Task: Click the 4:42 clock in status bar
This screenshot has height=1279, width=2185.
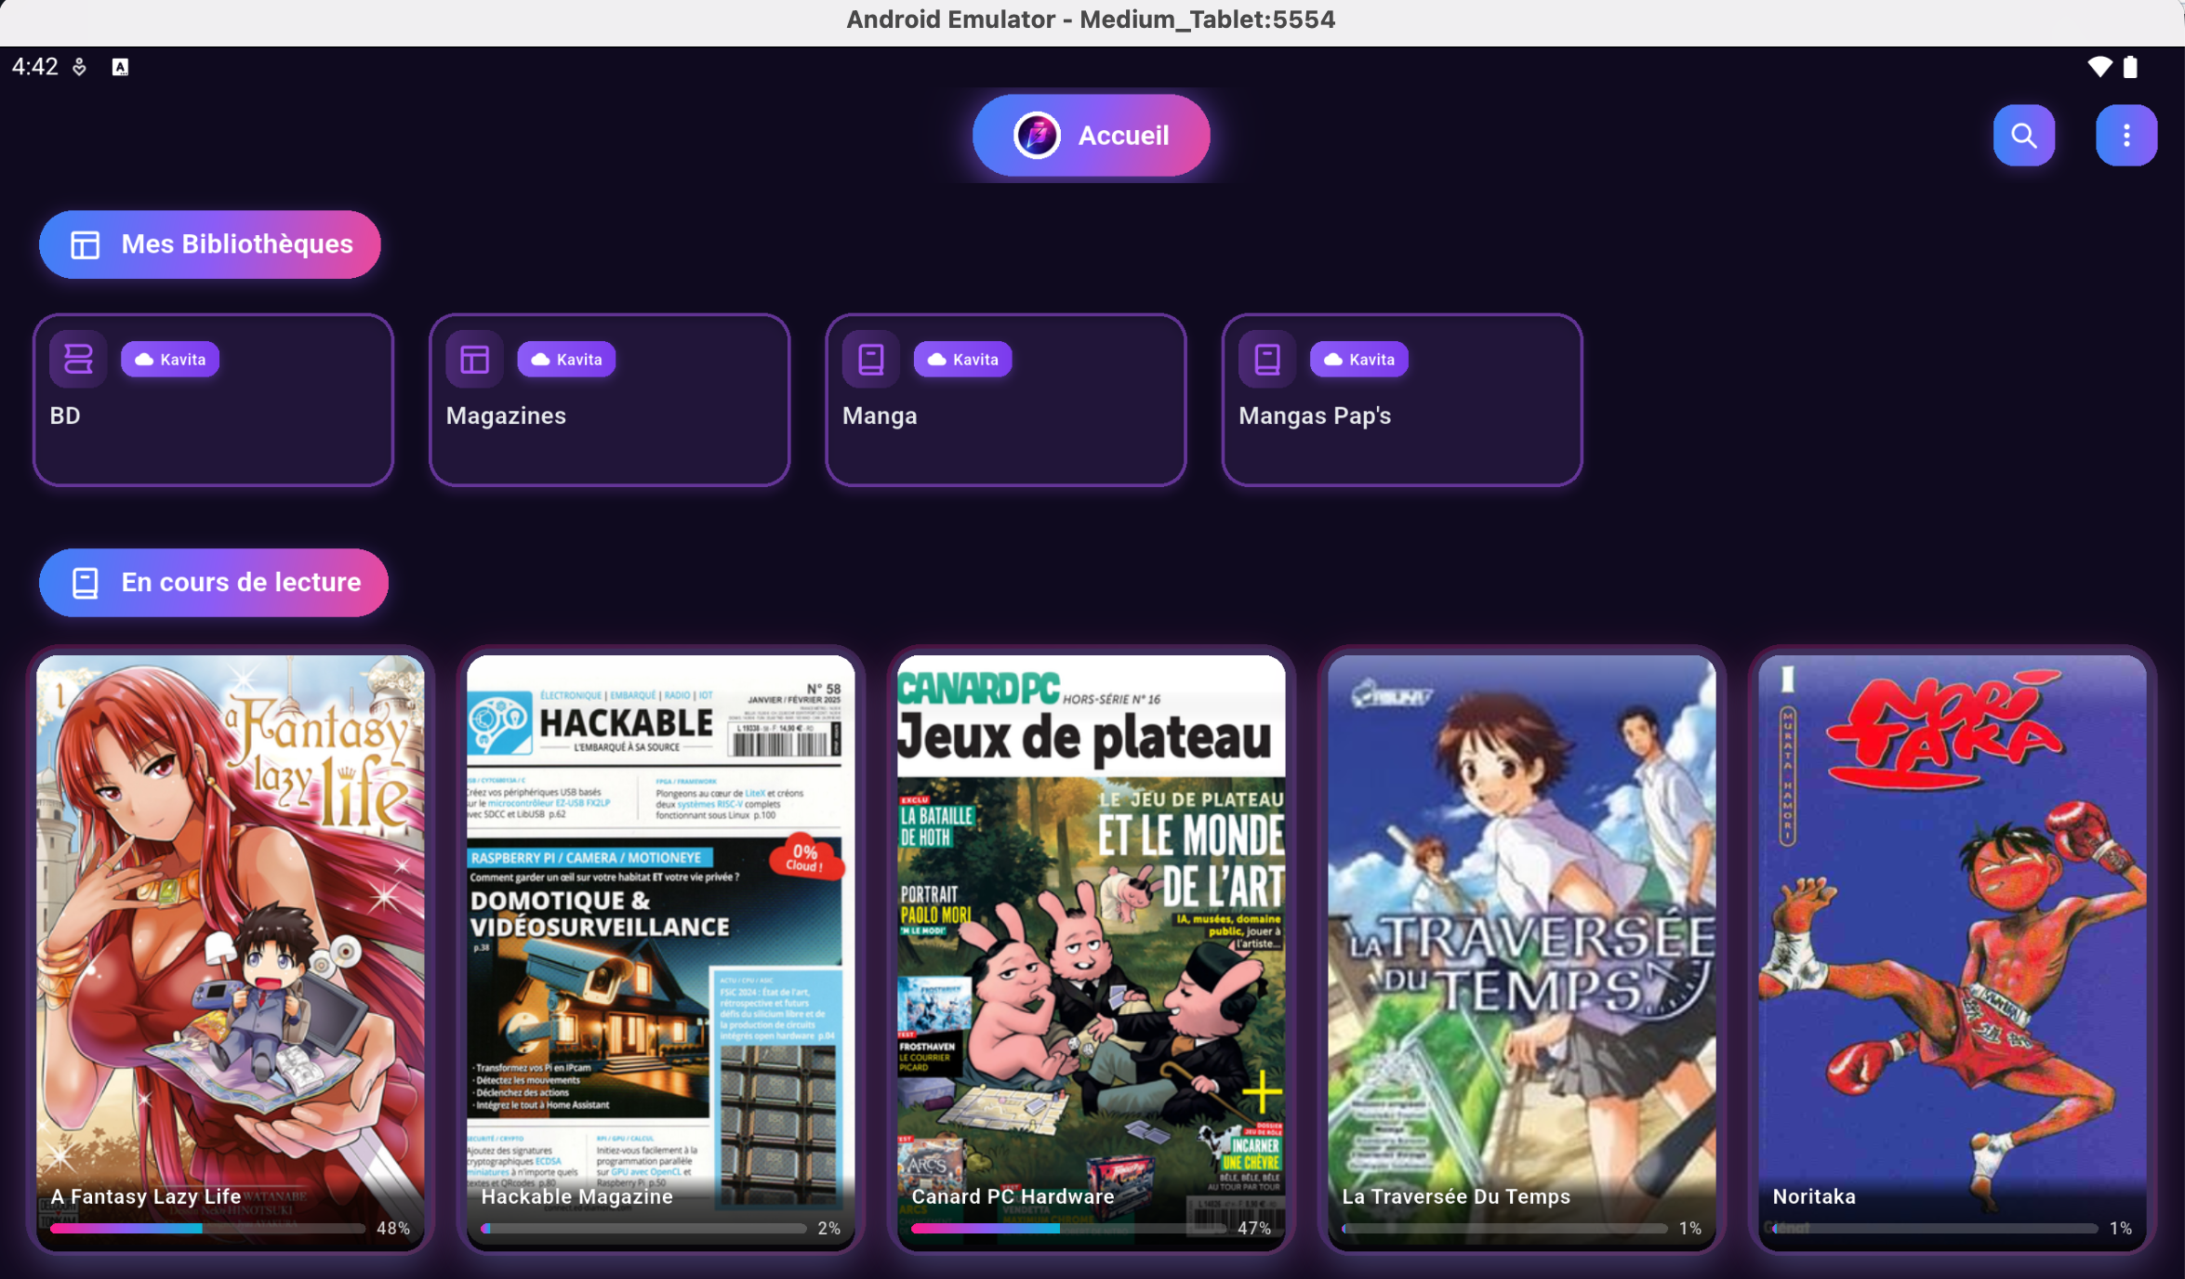Action: (x=35, y=67)
